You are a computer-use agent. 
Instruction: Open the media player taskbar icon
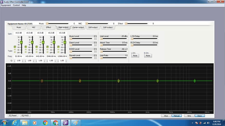point(35,123)
